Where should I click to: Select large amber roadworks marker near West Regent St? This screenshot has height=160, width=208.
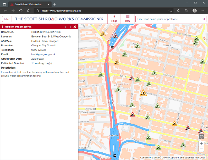(x=143, y=93)
